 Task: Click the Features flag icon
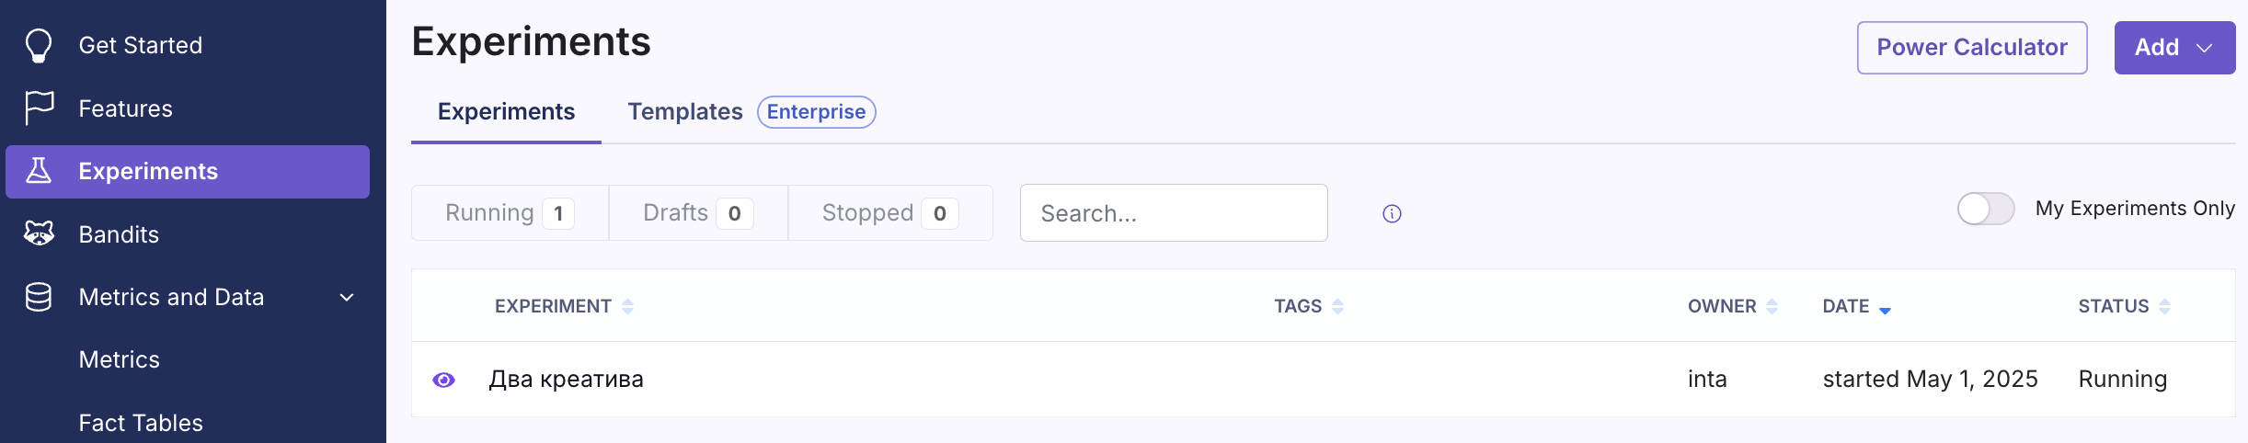39,108
